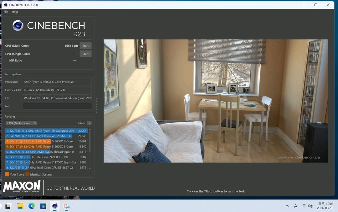Open File Explorer from the taskbar

20,206
